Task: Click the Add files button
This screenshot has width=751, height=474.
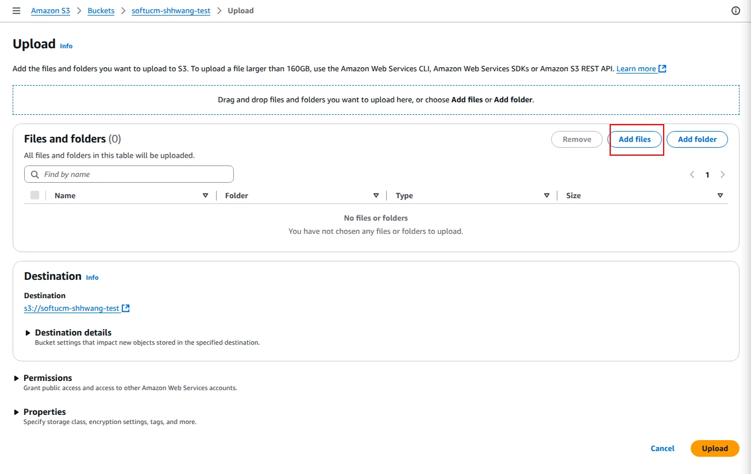Action: coord(634,140)
